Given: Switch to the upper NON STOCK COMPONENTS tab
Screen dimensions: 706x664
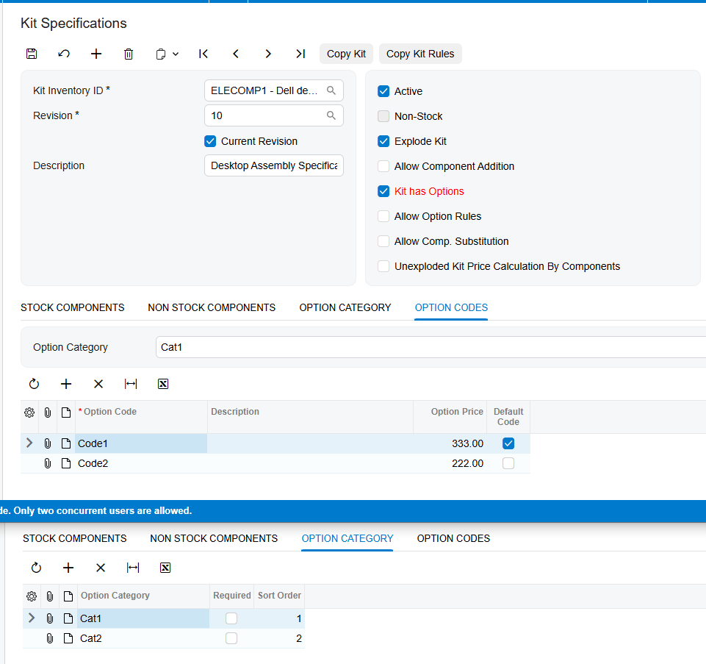Looking at the screenshot, I should click(212, 307).
